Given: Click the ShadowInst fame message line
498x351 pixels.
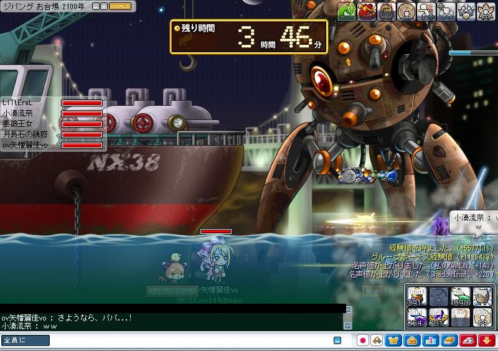Looking at the screenshot, I should coord(421,274).
